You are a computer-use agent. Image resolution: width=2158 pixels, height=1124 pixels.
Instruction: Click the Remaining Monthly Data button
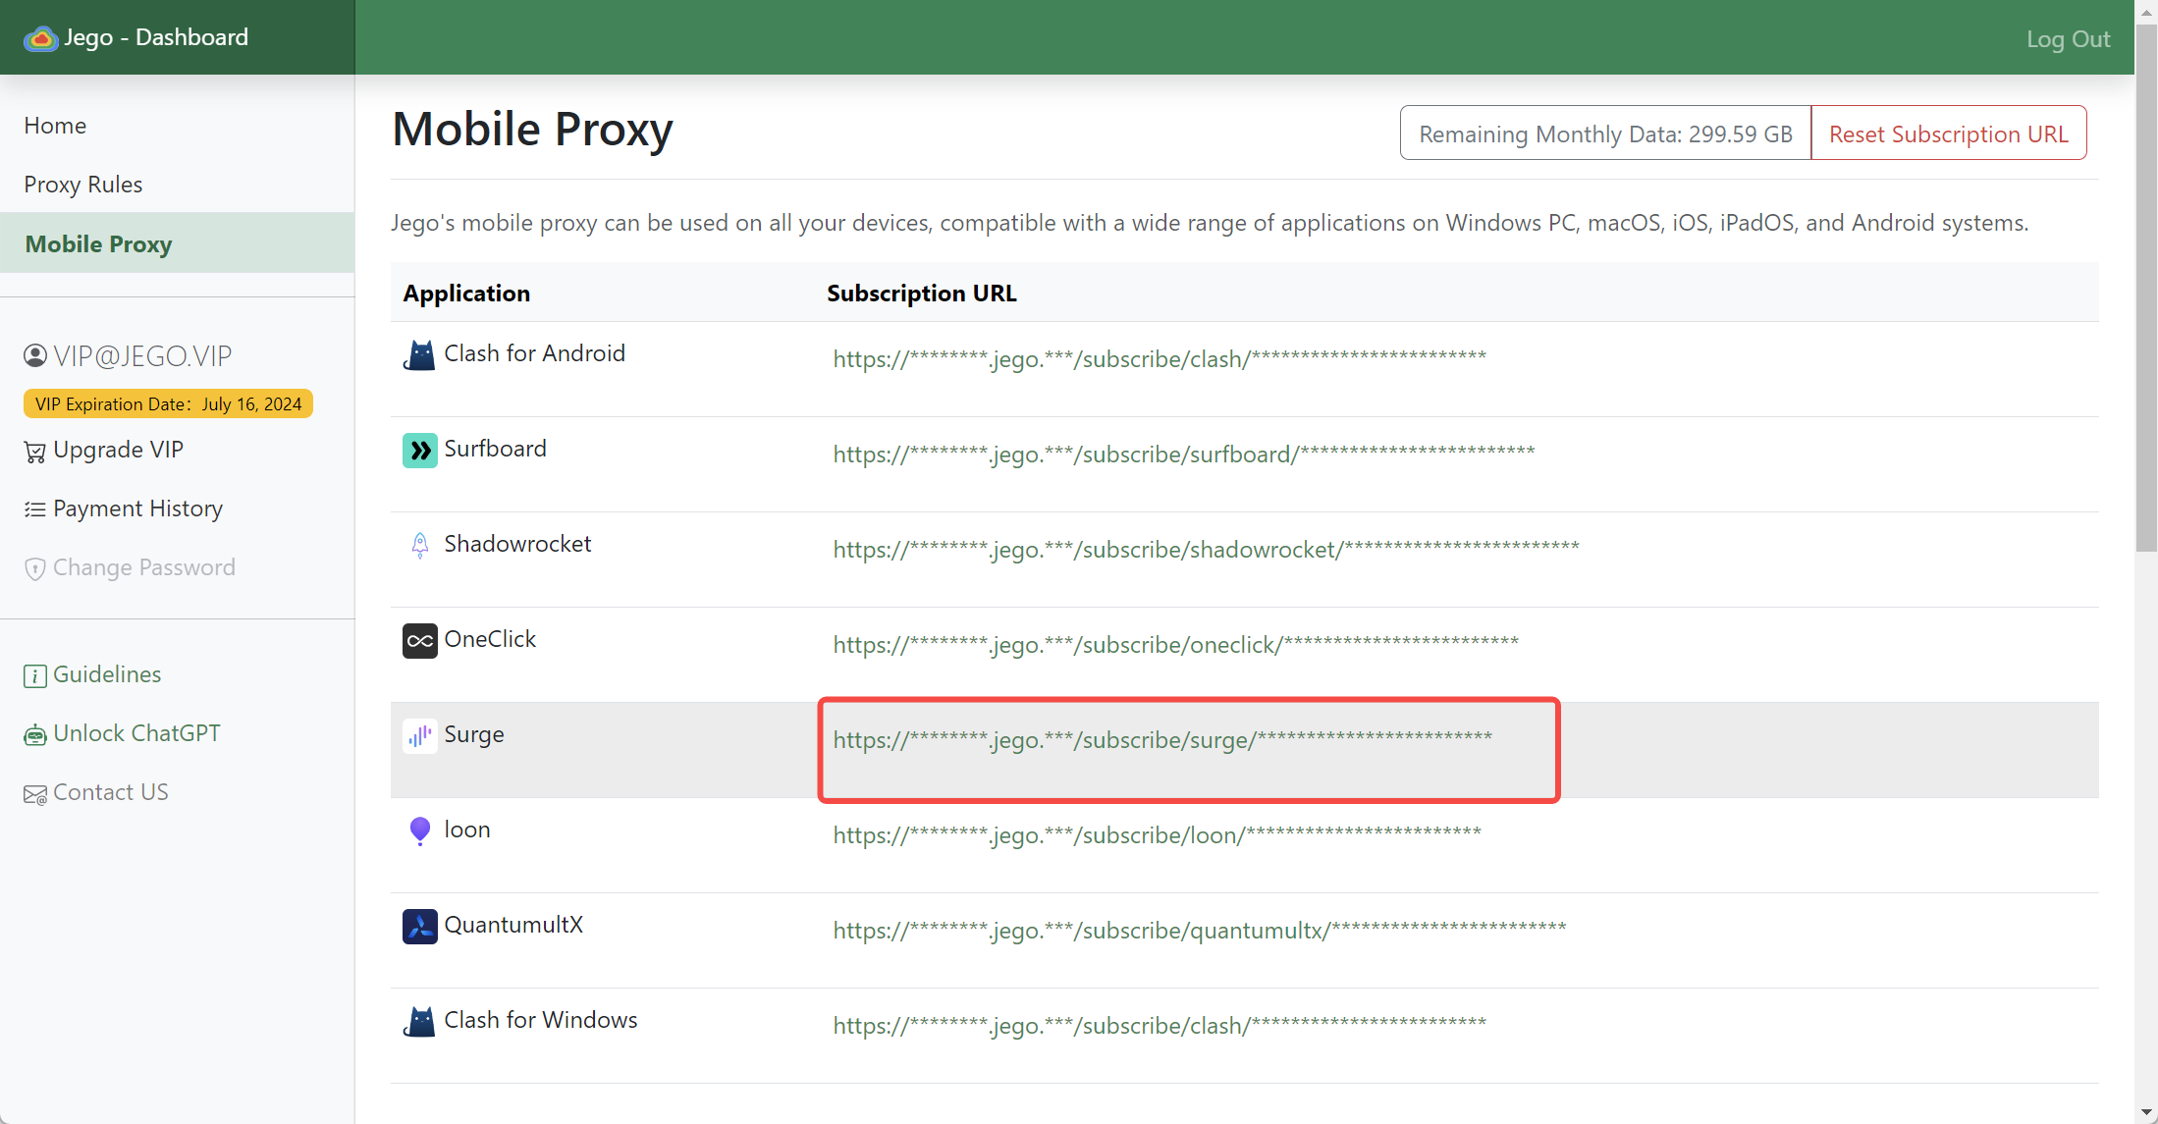(1605, 134)
